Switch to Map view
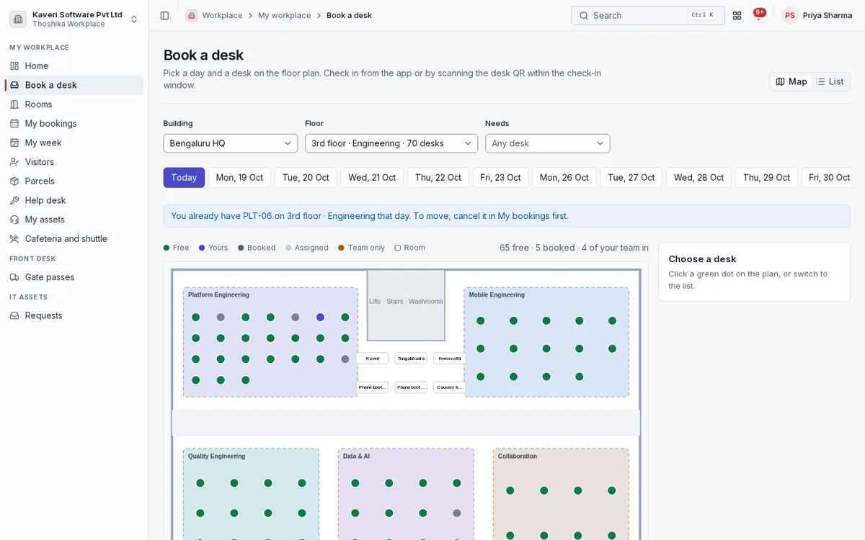 coord(791,81)
